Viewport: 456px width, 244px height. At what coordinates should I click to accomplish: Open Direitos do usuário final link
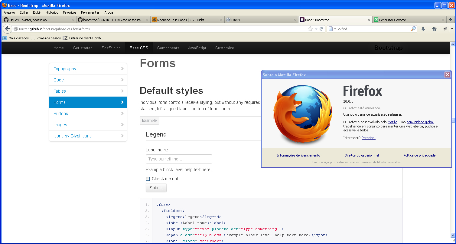(x=362, y=155)
